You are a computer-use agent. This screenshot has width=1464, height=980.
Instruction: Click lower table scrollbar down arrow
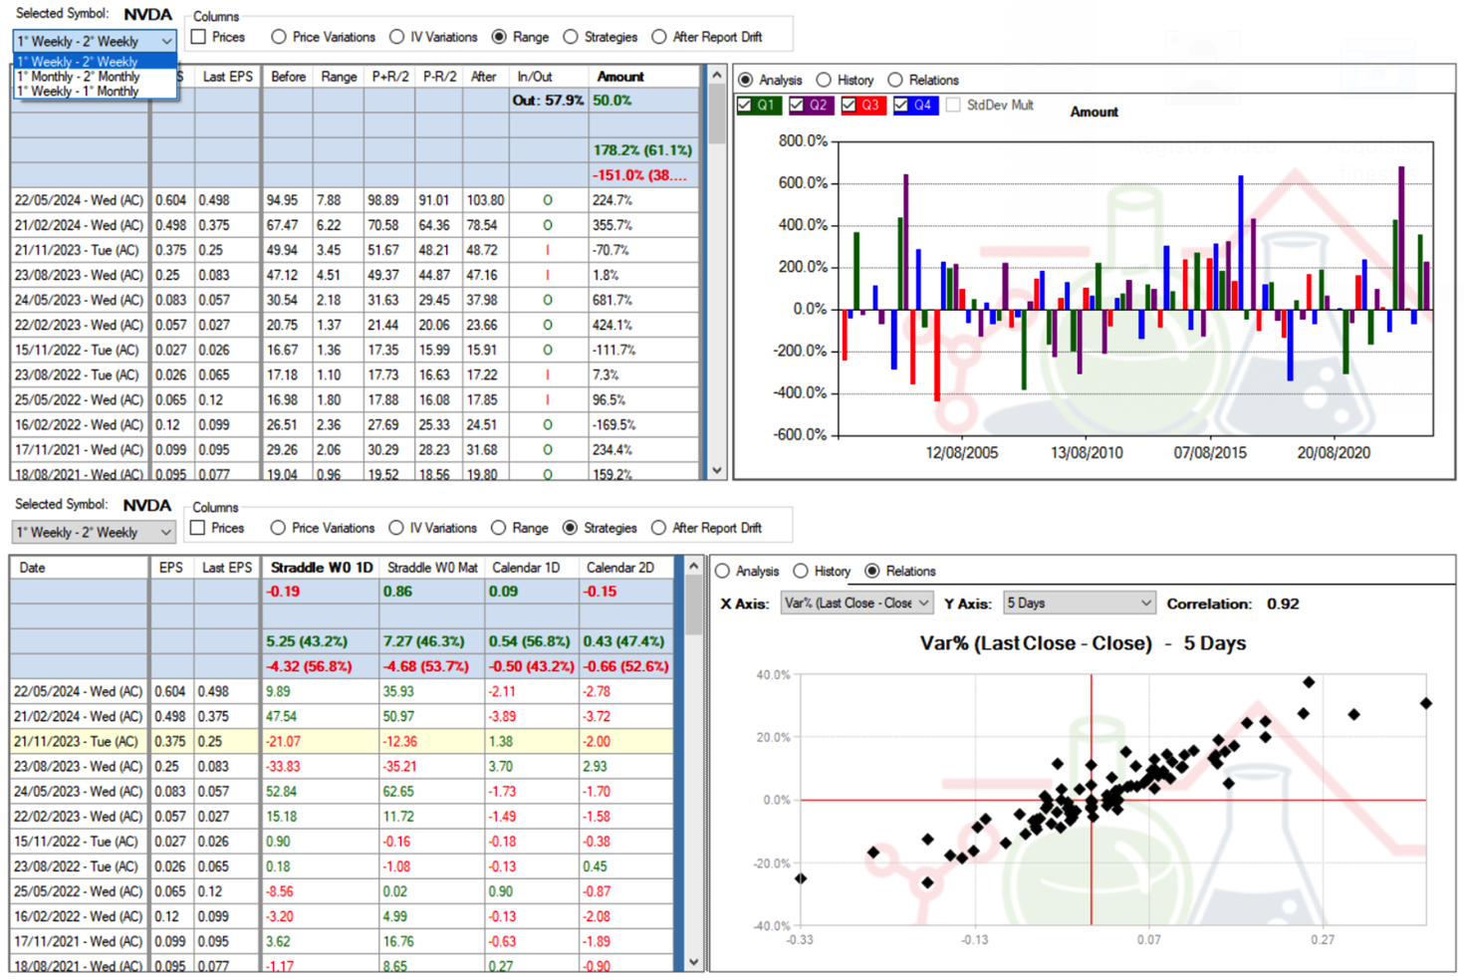point(694,962)
